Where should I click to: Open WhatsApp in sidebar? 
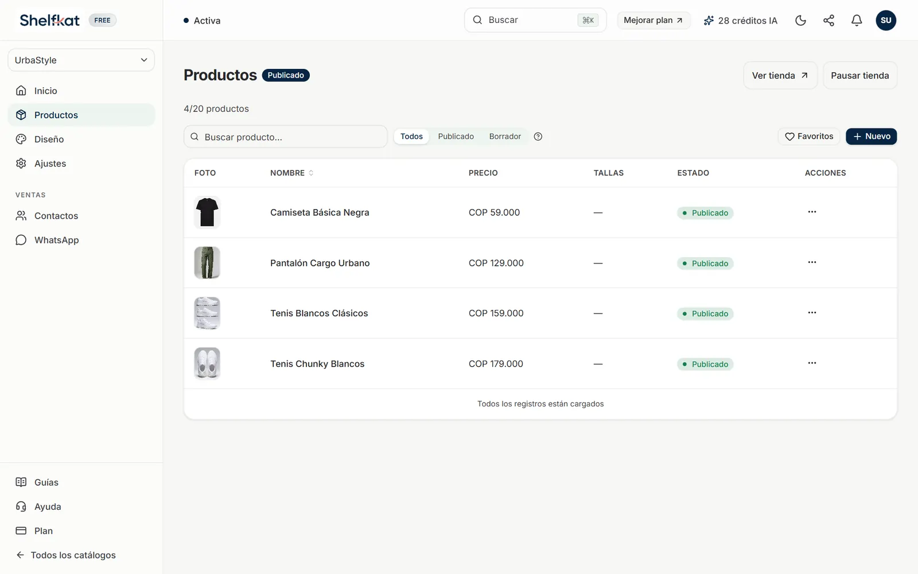tap(81, 240)
